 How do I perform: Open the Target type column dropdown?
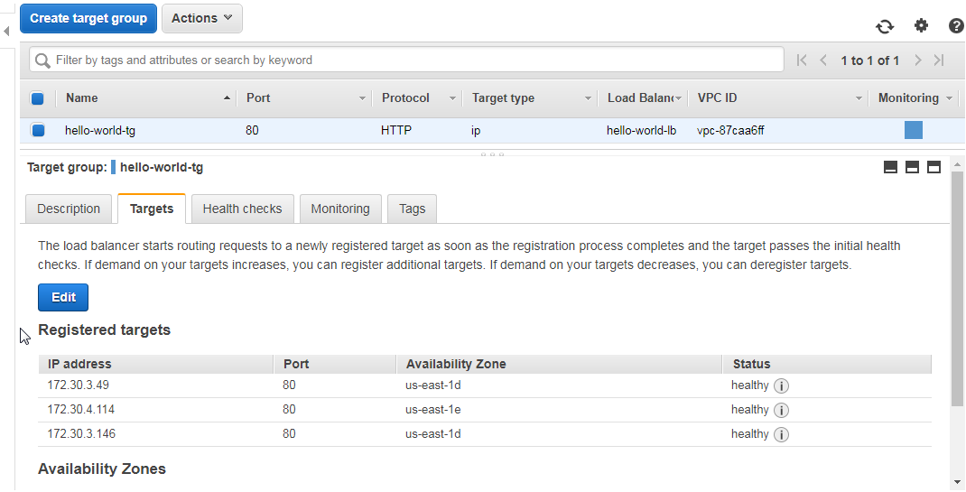[588, 98]
